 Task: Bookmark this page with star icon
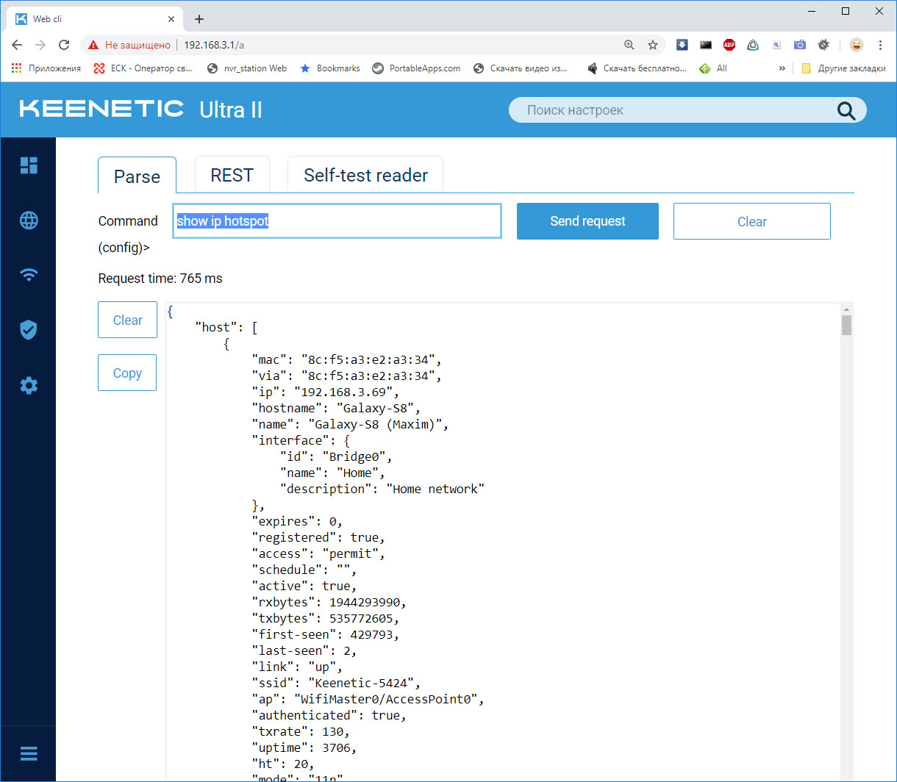[x=652, y=45]
